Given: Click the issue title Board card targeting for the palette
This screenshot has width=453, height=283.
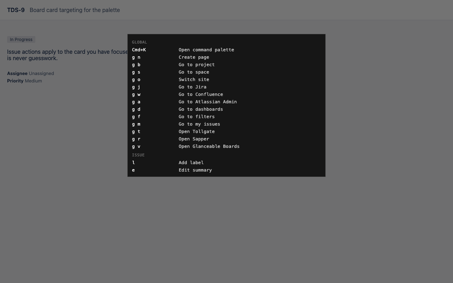Looking at the screenshot, I should click(x=75, y=10).
